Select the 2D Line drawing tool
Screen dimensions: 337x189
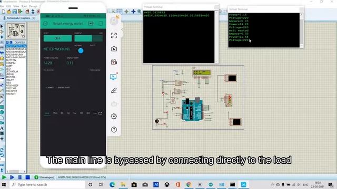pyautogui.click(x=2, y=101)
